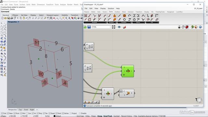
Task: Click Rhino Save disk icon
Action: click(8, 18)
